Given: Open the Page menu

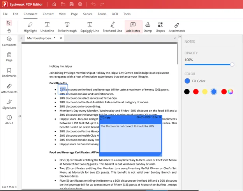Looking at the screenshot, I should (74, 14).
